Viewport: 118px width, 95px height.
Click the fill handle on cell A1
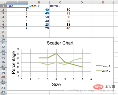(x=28, y=8)
